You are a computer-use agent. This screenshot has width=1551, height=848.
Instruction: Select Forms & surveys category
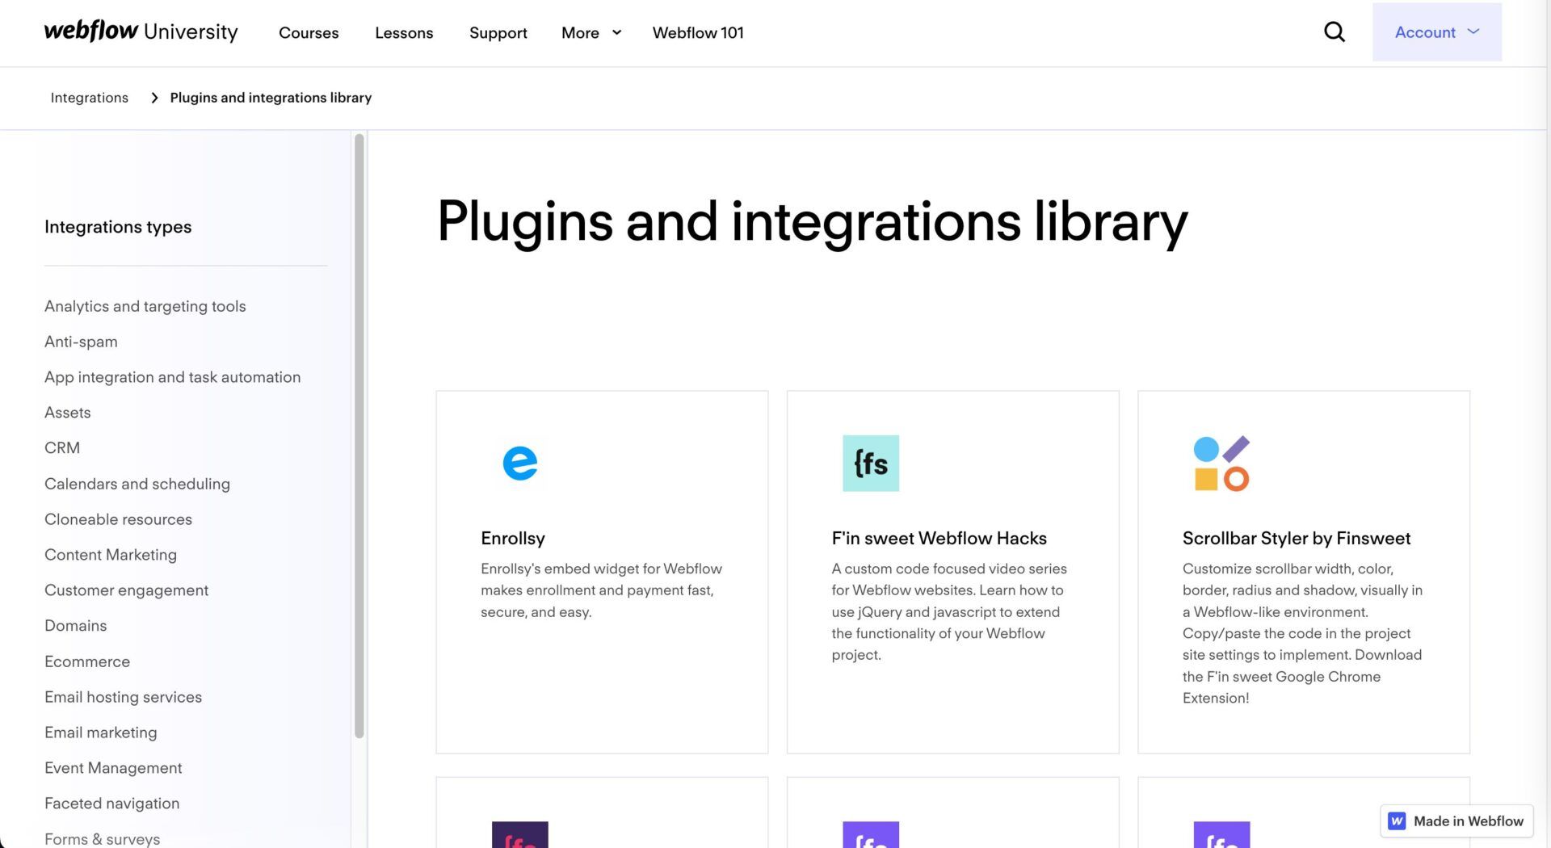pyautogui.click(x=102, y=839)
